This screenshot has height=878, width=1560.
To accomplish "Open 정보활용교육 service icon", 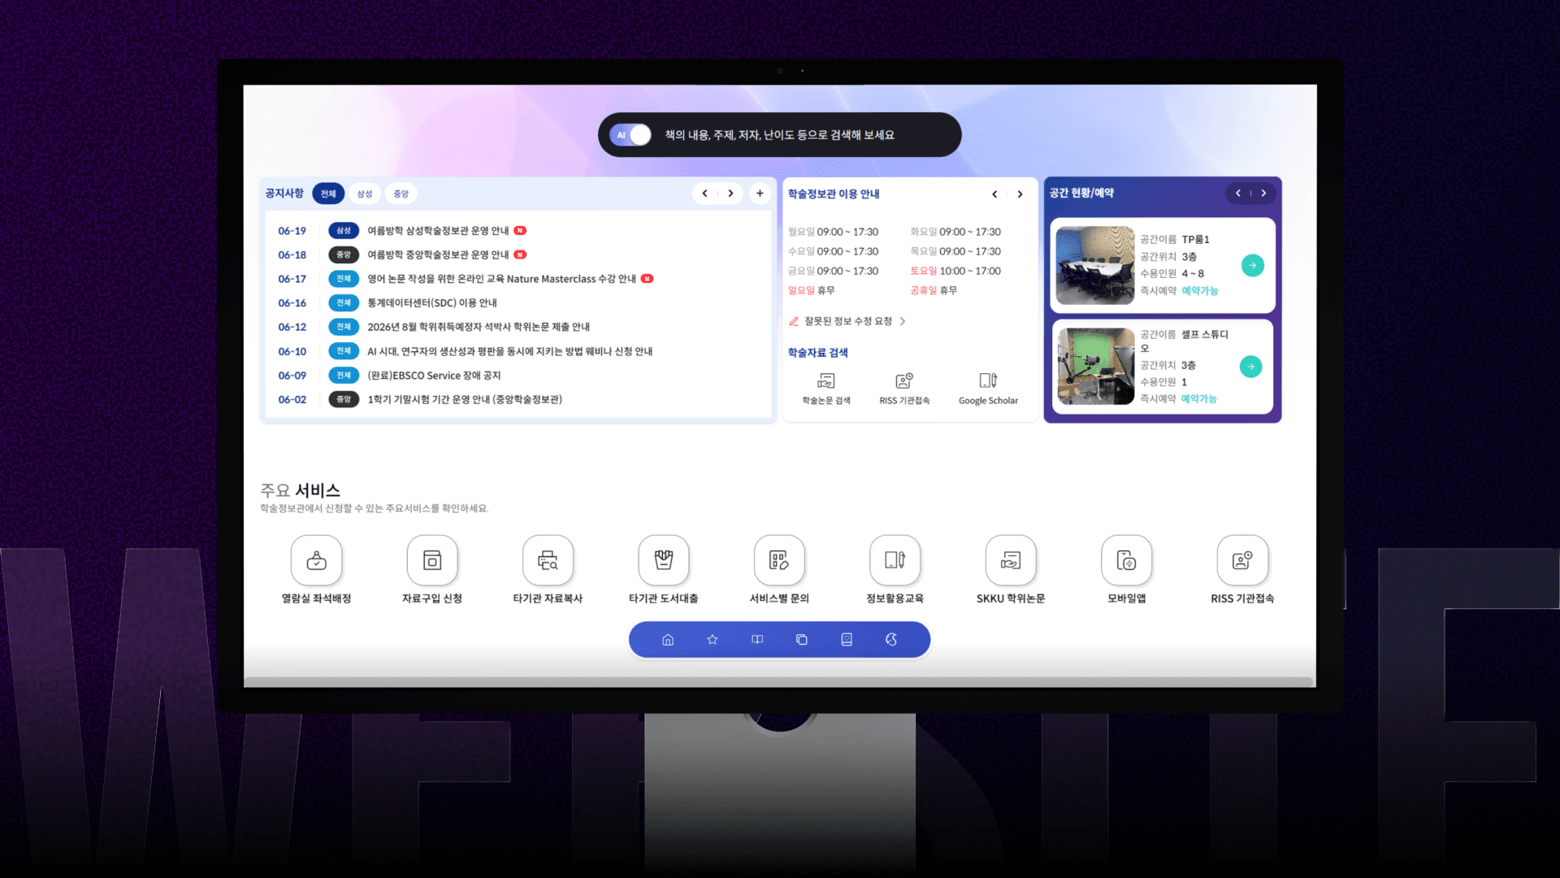I will (x=895, y=560).
